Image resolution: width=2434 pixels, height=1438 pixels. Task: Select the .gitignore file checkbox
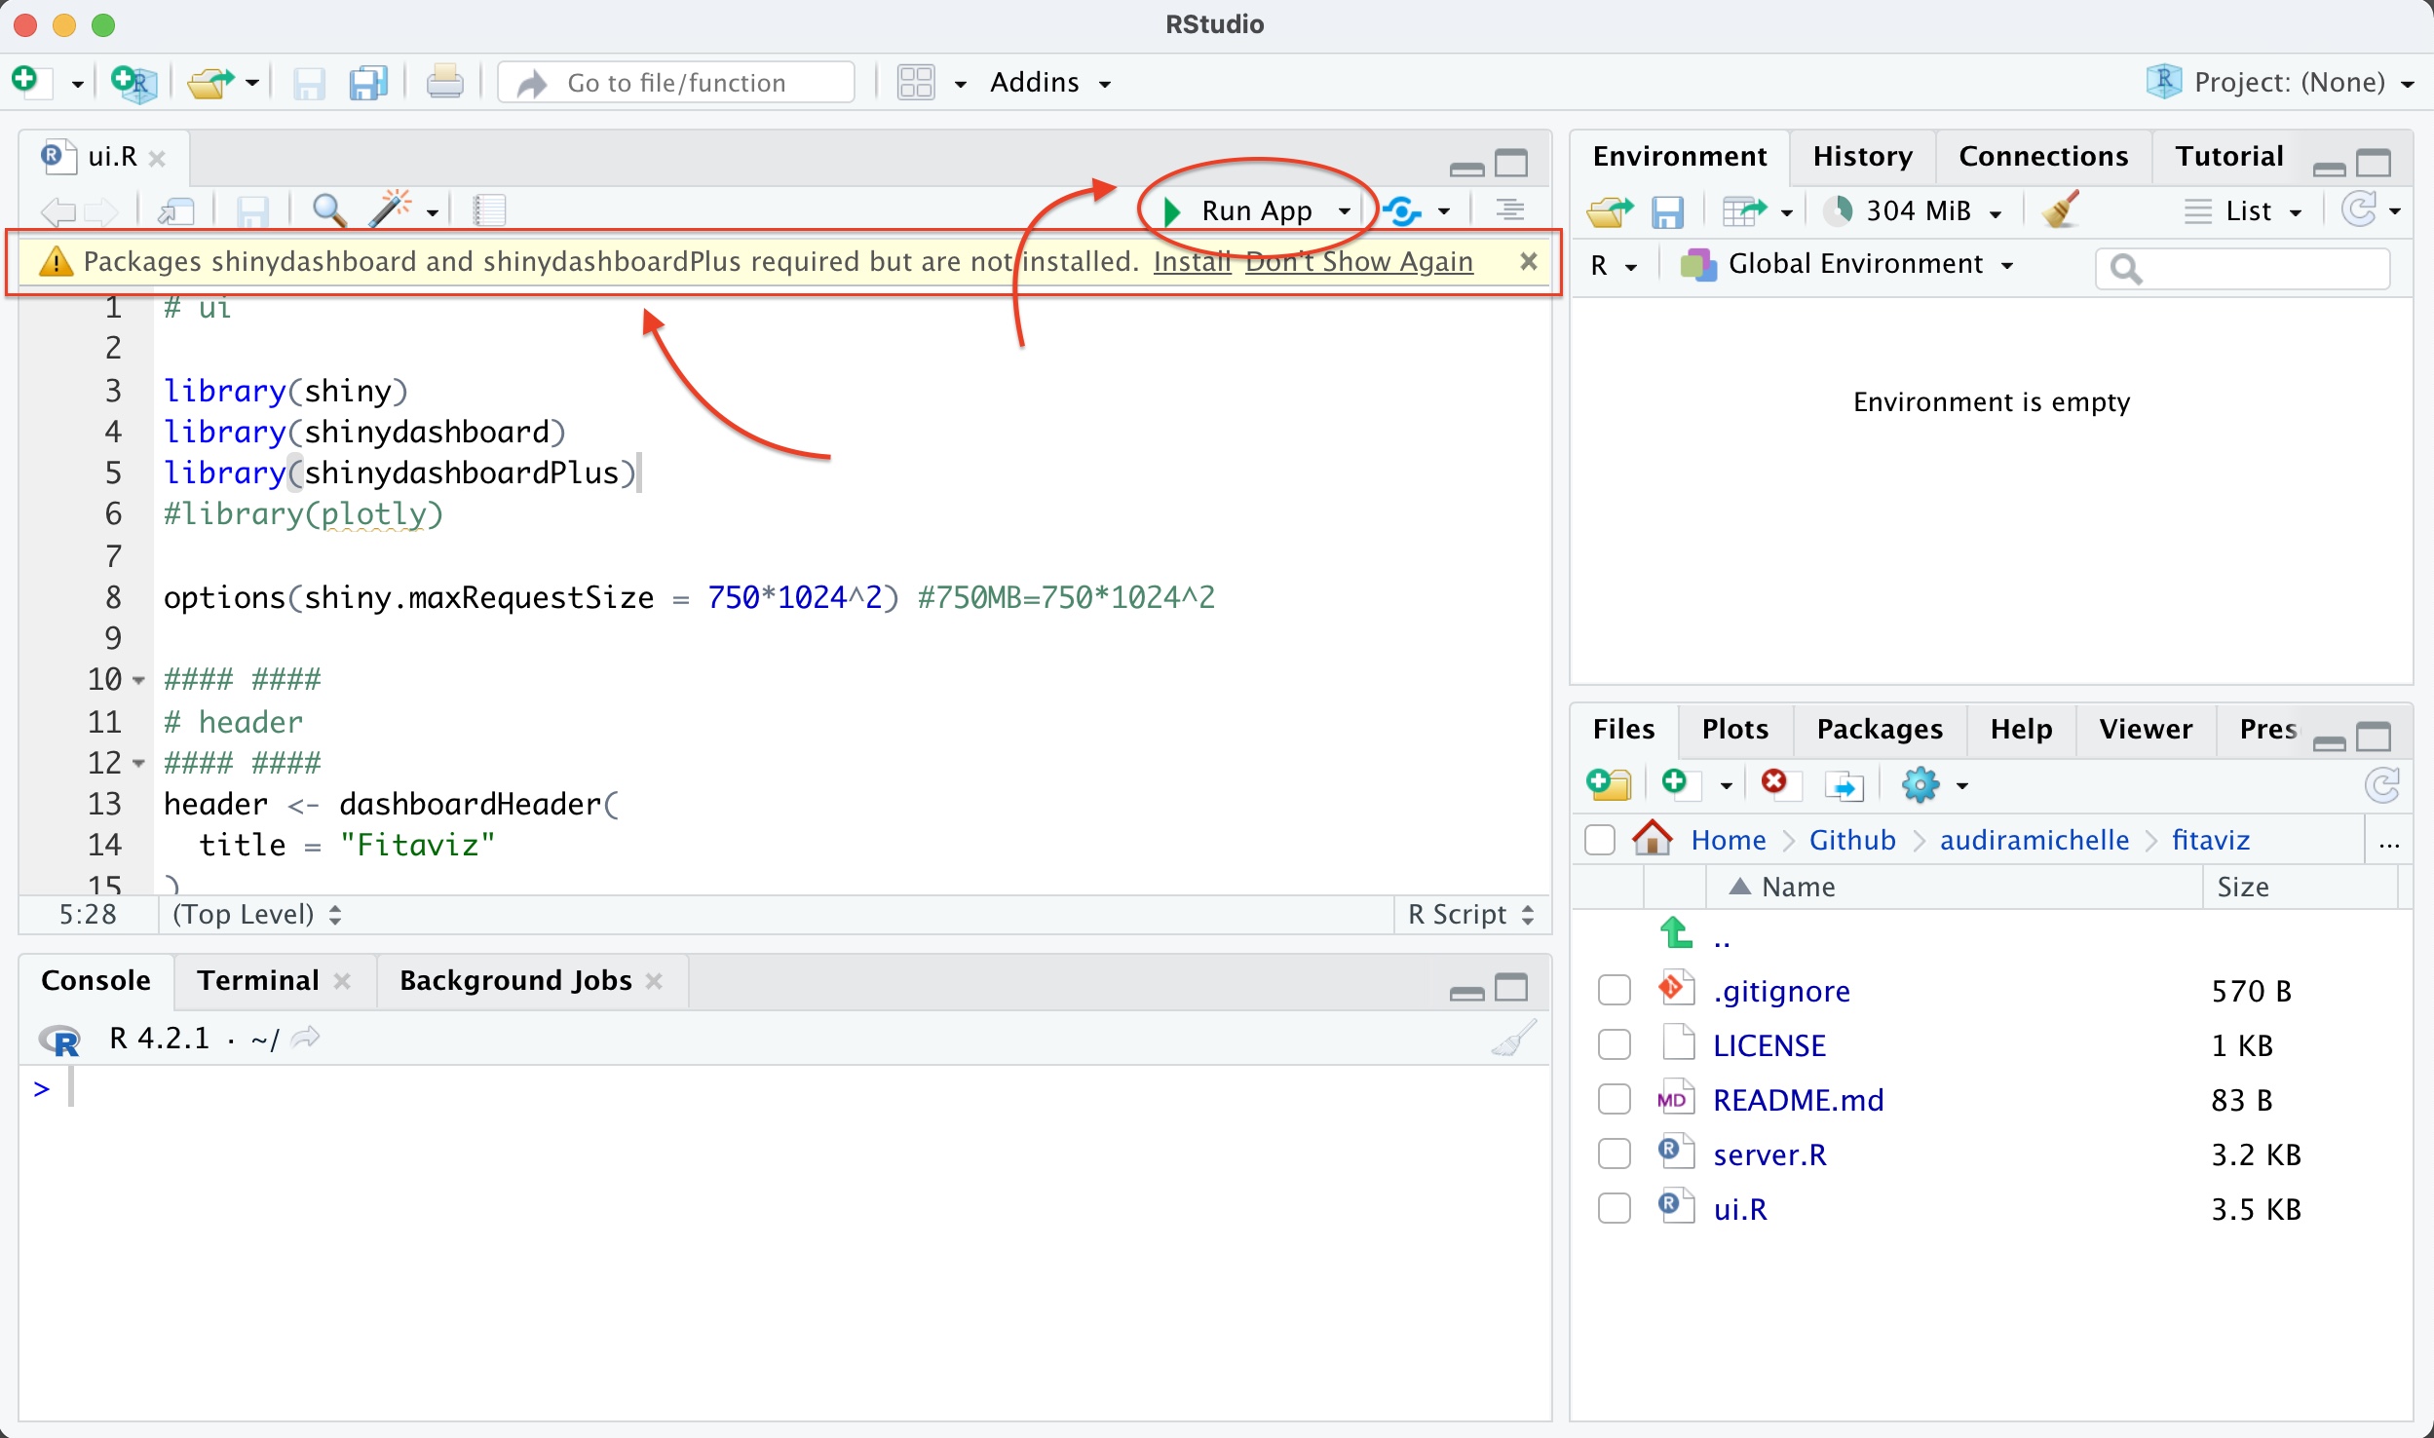click(x=1614, y=990)
